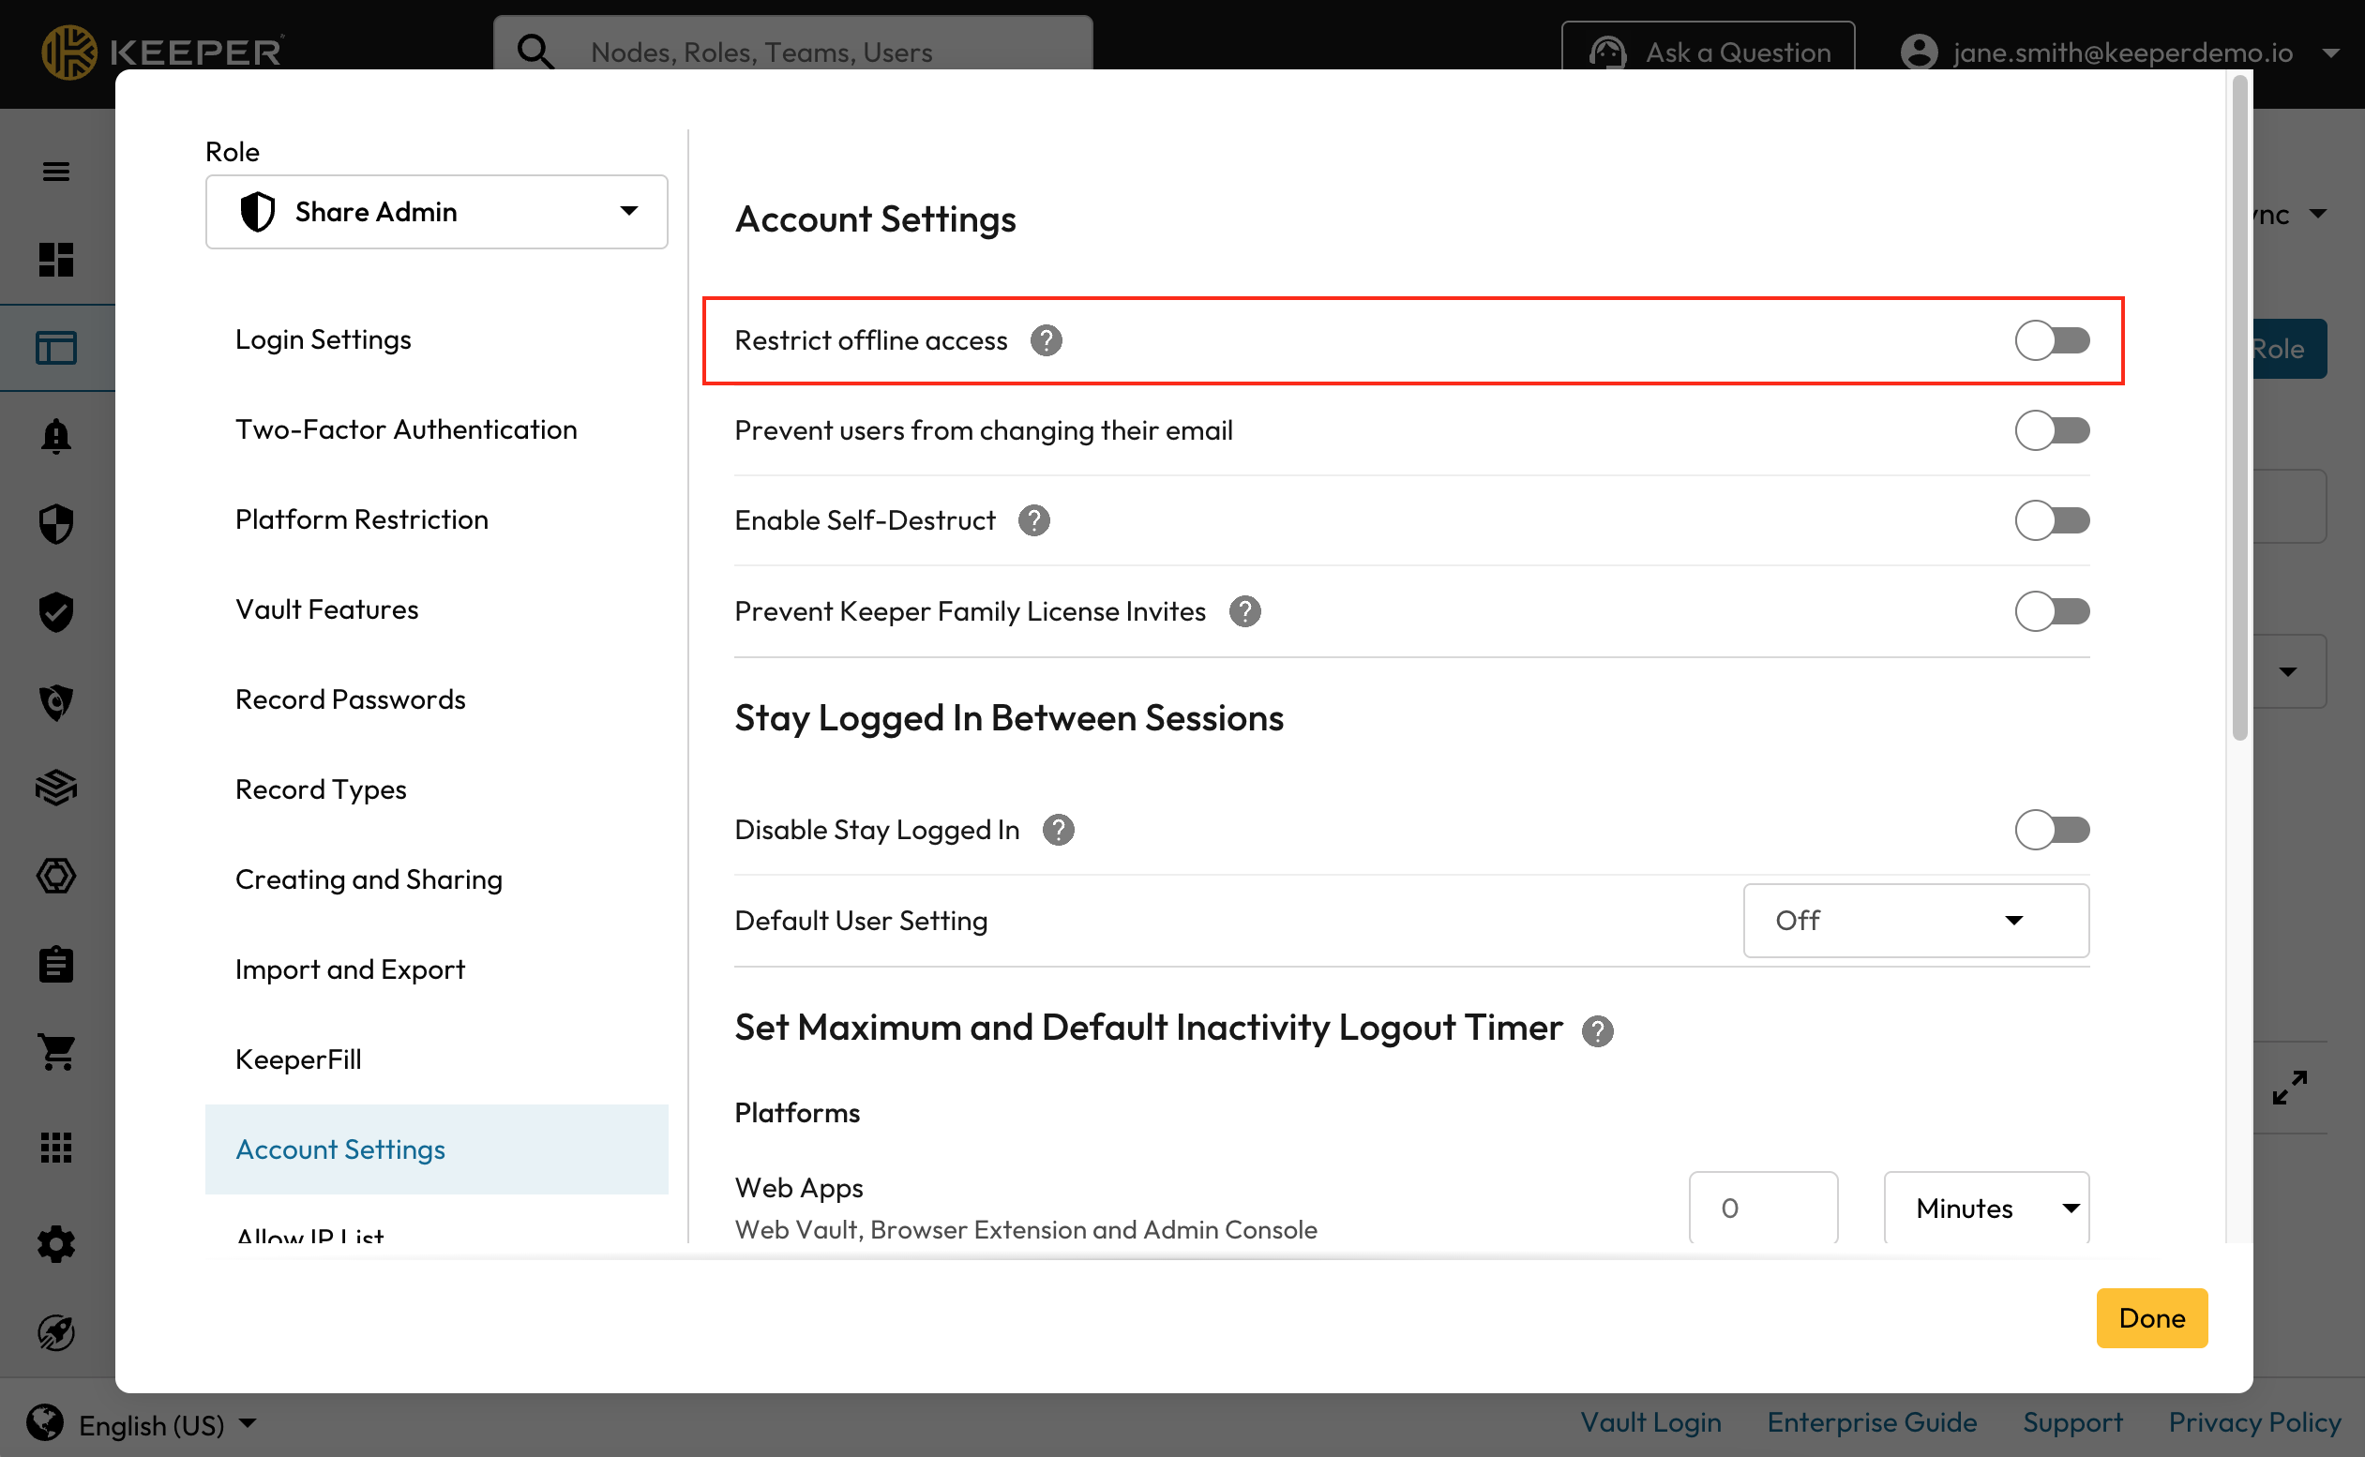Click help icon next to Restrict offline access

[1046, 340]
